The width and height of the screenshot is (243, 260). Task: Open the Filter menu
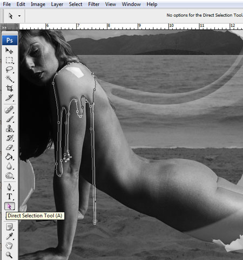coord(93,4)
